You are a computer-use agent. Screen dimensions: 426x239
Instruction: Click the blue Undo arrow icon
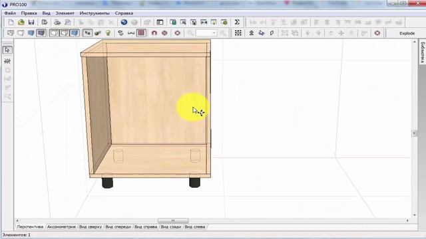click(124, 22)
